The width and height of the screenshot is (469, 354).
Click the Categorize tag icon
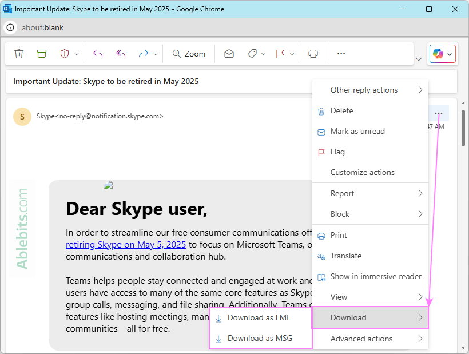click(252, 54)
